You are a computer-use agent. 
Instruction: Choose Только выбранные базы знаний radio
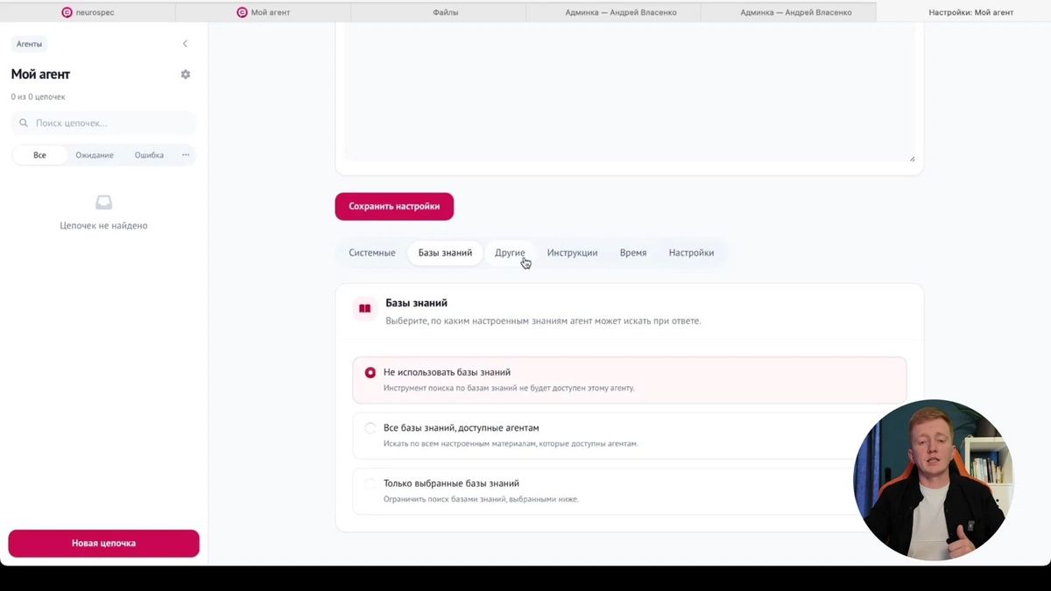[x=370, y=483]
